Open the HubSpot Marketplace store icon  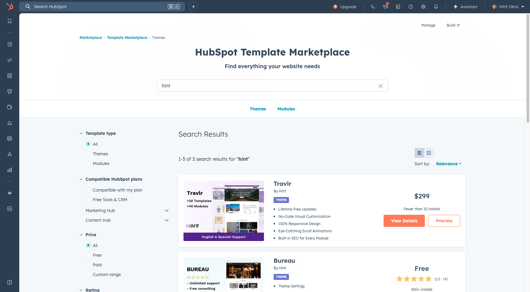(398, 7)
